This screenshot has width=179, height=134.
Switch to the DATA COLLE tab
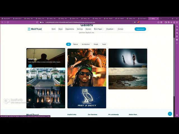pyautogui.click(x=17, y=19)
